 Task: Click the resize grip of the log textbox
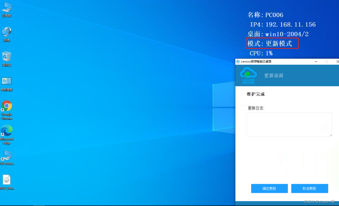[x=330, y=135]
